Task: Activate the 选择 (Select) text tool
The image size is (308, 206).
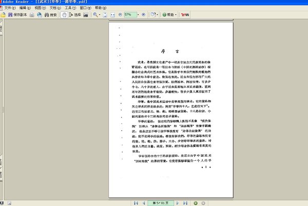Action: click(75, 15)
